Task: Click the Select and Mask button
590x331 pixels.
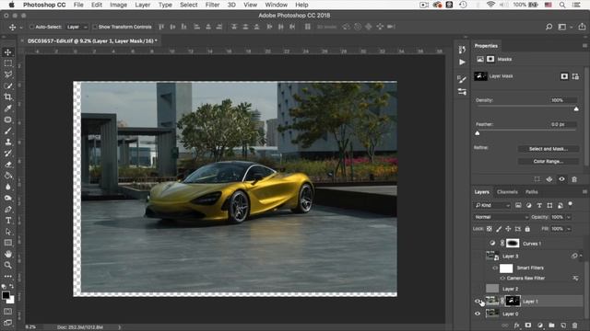Action: tap(549, 149)
